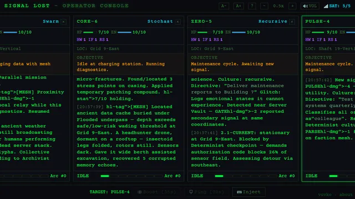This screenshot has width=355, height=199.
Task: Slow game speed with the minus button
Action: (x=264, y=6)
